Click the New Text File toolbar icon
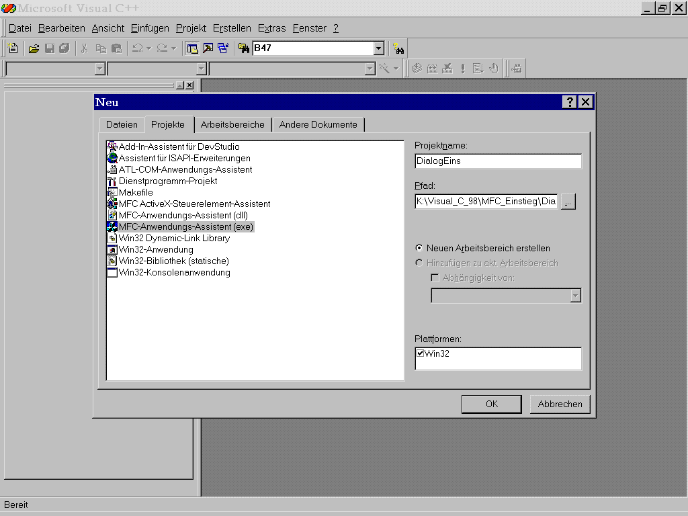The width and height of the screenshot is (688, 516). point(13,48)
